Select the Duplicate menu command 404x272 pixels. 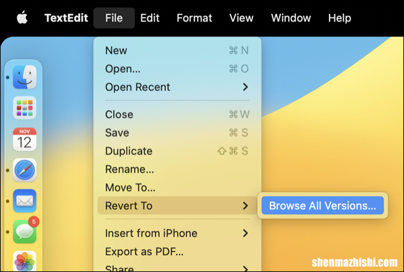click(x=177, y=151)
